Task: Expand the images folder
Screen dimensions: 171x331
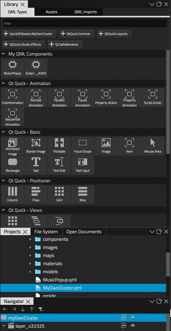Action: point(30,247)
